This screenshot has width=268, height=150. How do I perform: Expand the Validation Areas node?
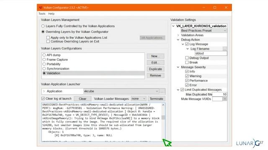(x=178, y=35)
